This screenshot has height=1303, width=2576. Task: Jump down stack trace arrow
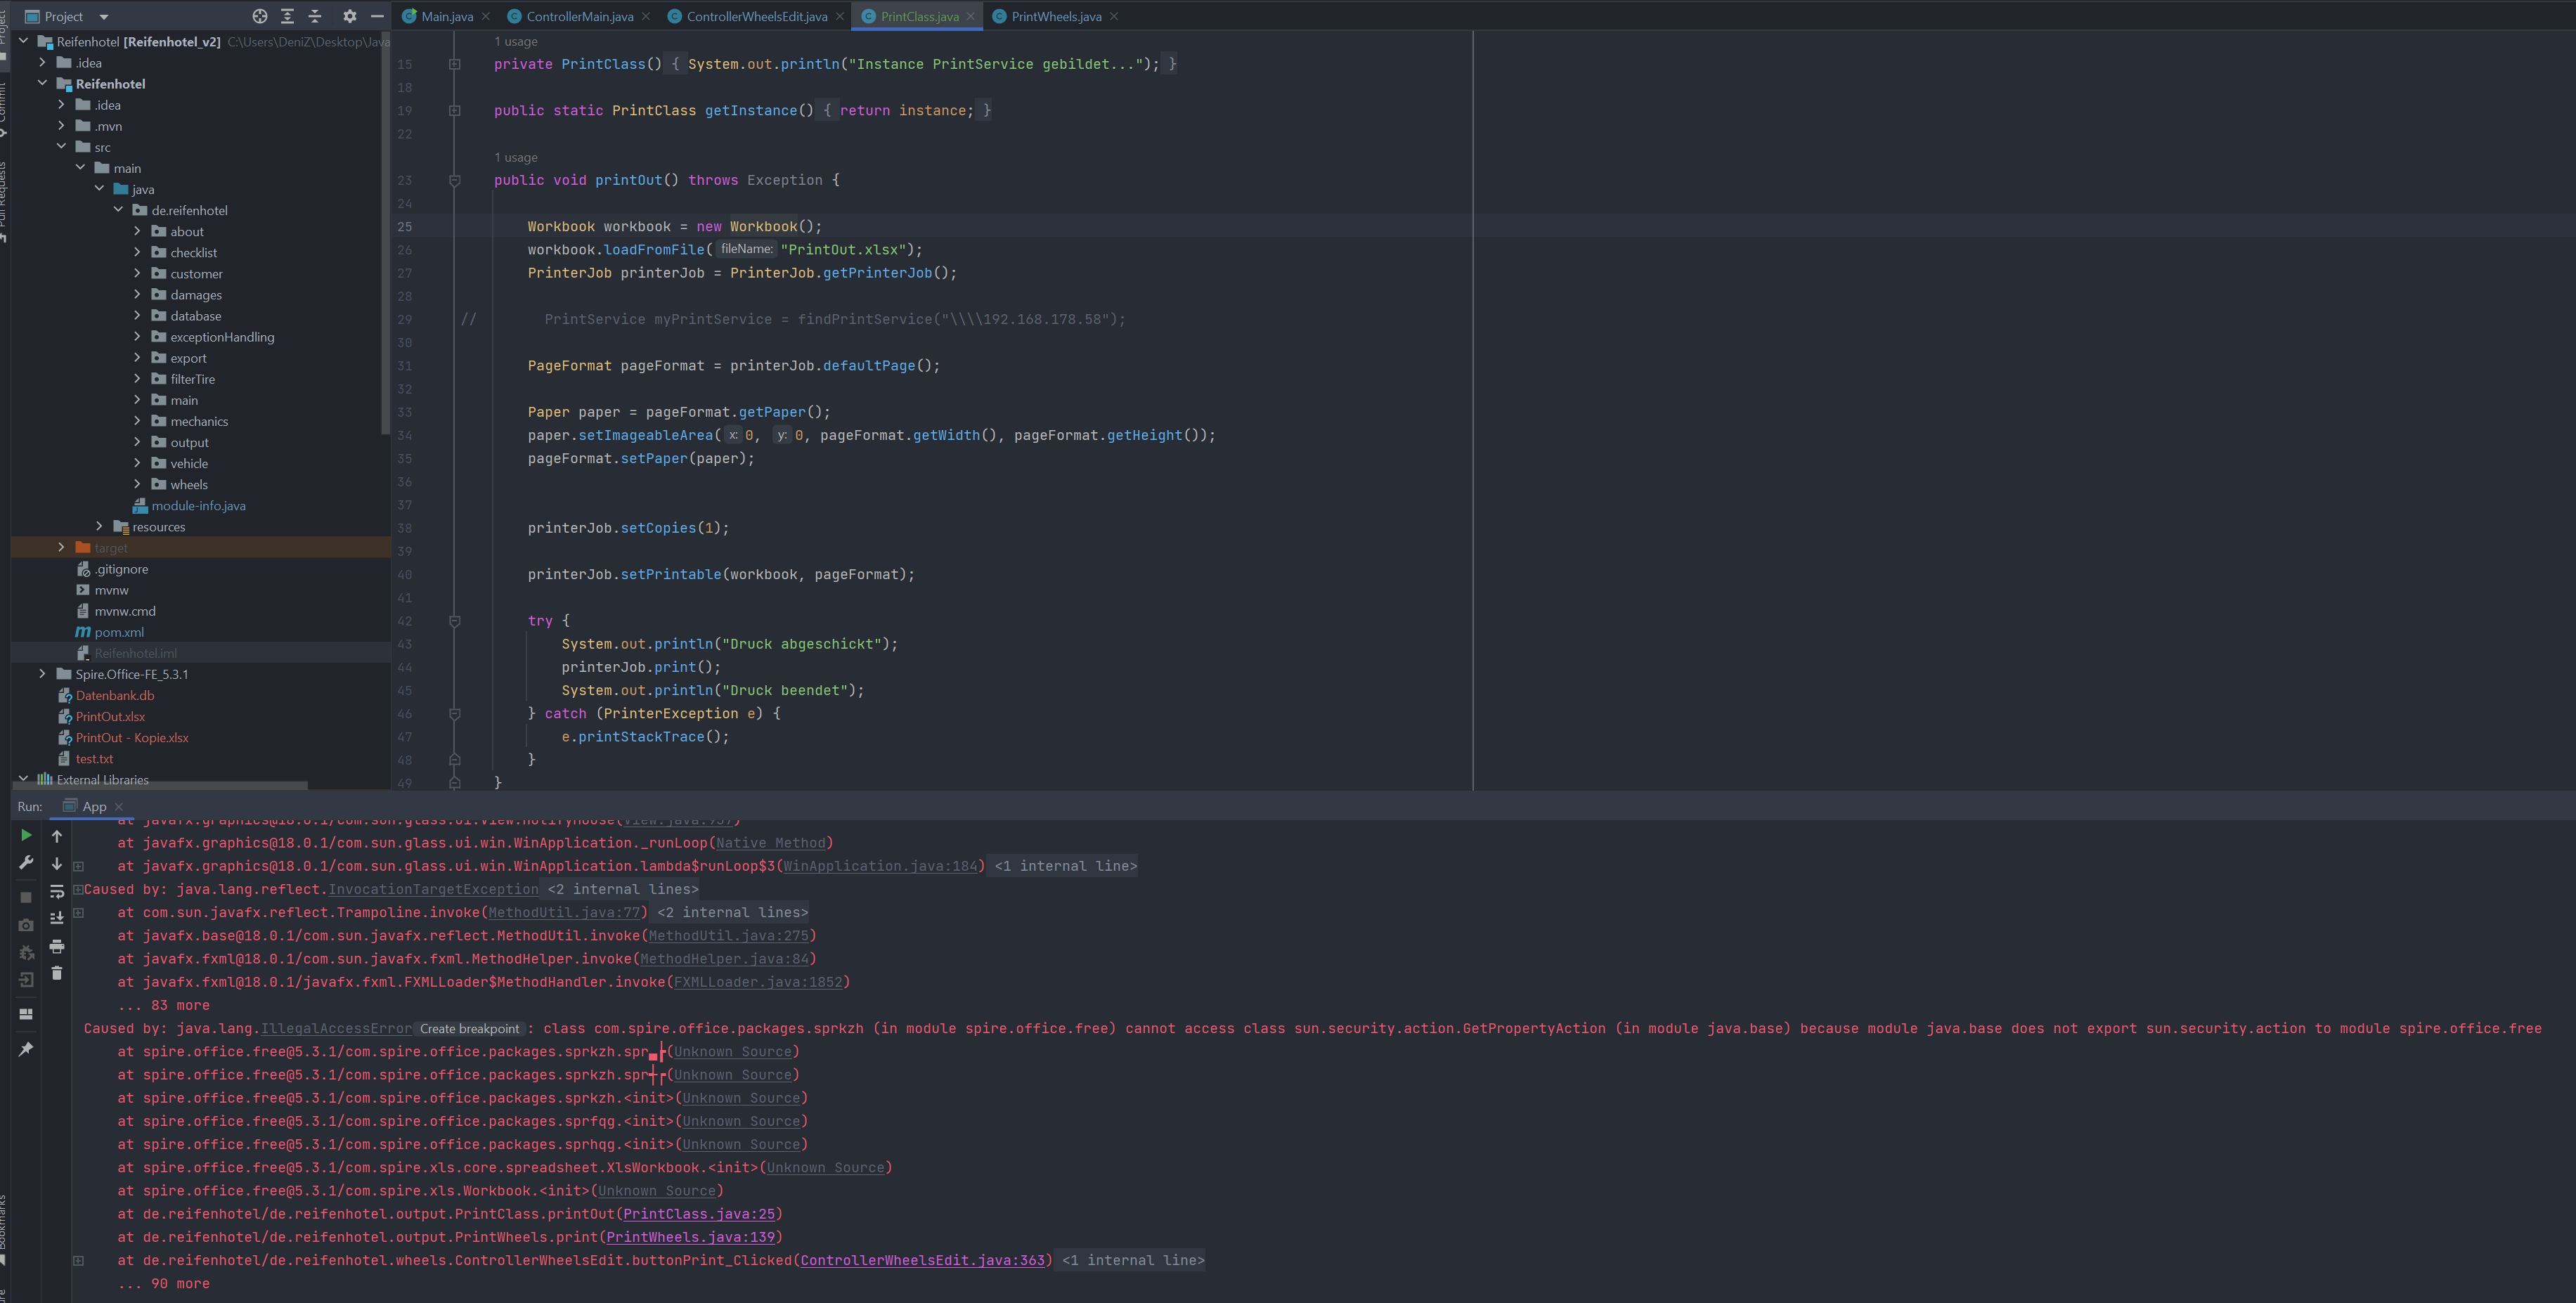pos(57,863)
